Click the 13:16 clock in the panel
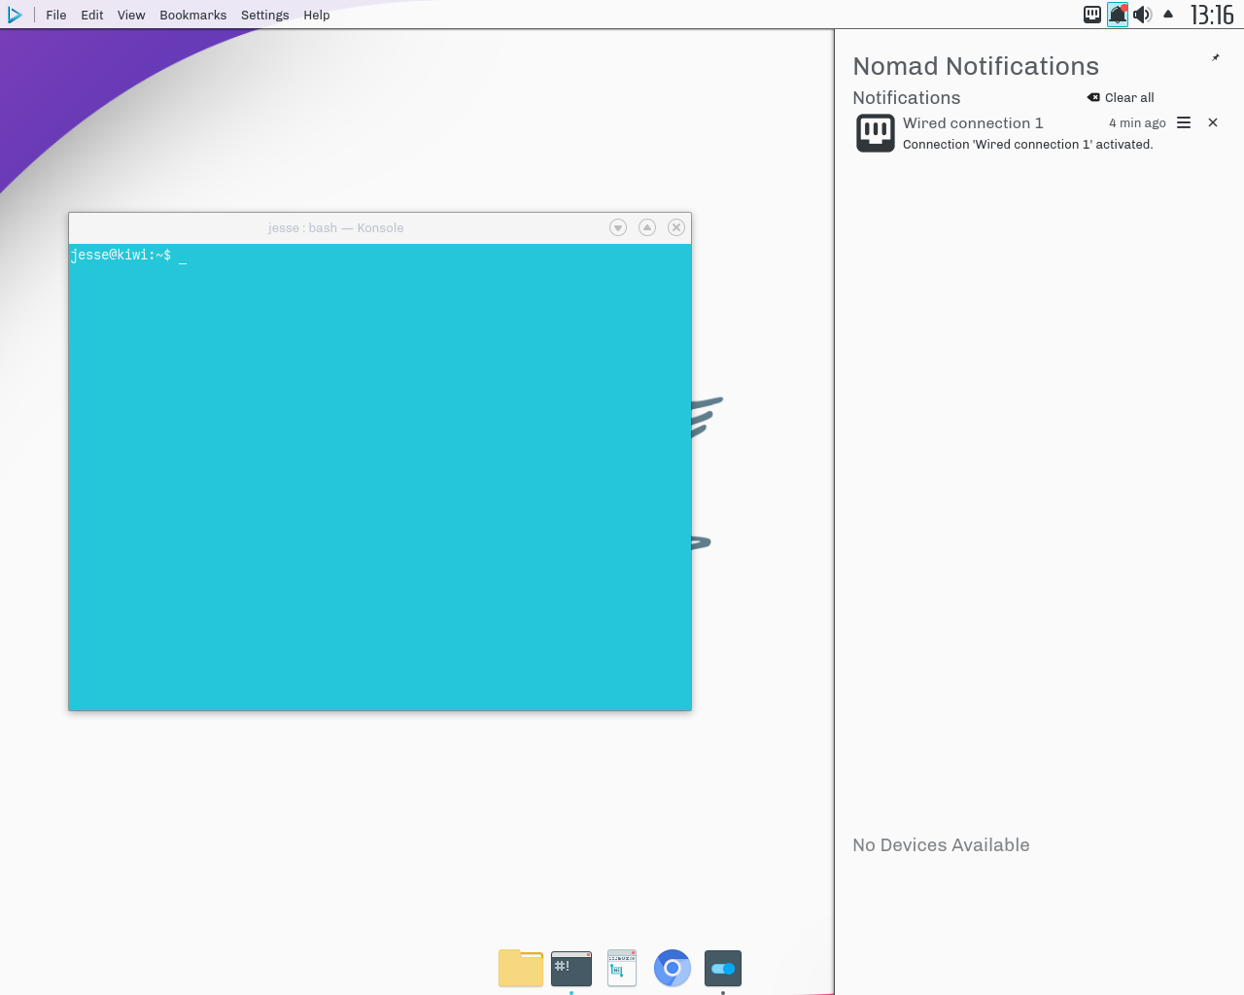This screenshot has height=995, width=1244. pos(1212,15)
